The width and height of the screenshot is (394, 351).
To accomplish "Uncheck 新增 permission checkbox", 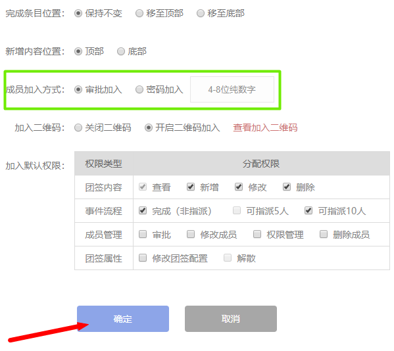I will [x=191, y=187].
